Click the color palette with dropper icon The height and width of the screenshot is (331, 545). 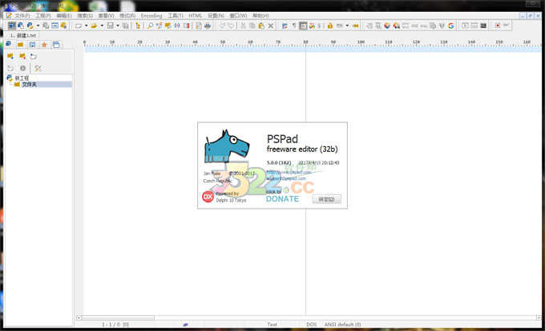coord(396,26)
